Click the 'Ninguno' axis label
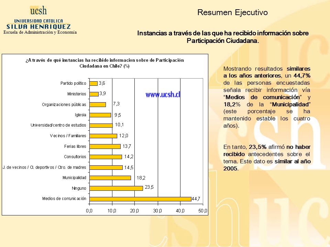330x247 pixels. click(x=79, y=188)
